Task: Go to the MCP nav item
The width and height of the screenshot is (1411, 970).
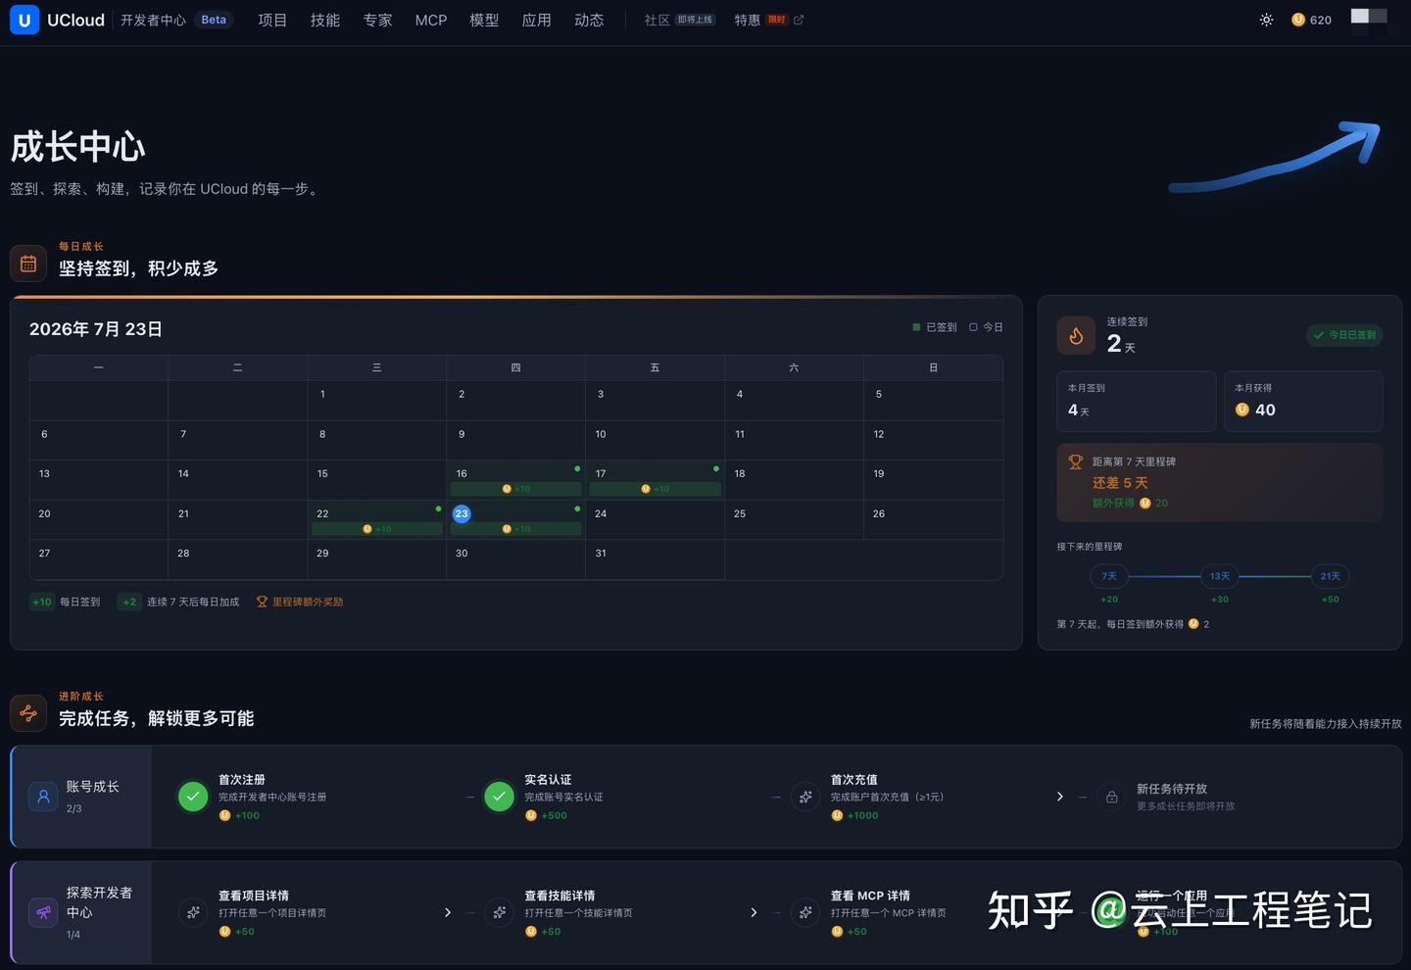Action: click(x=431, y=20)
